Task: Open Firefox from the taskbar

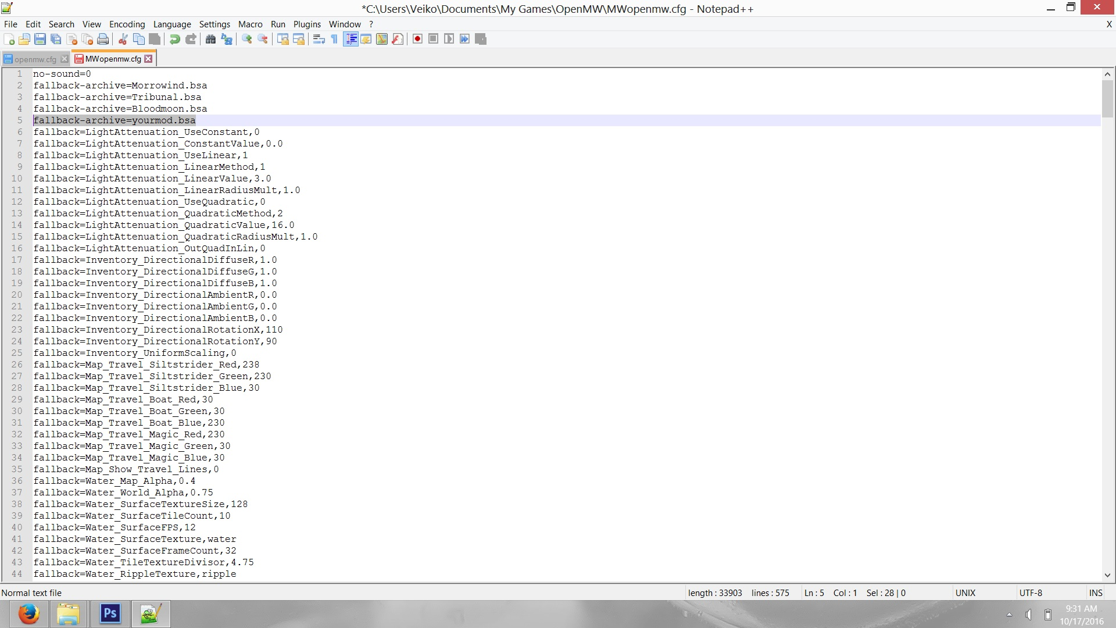Action: [x=28, y=614]
